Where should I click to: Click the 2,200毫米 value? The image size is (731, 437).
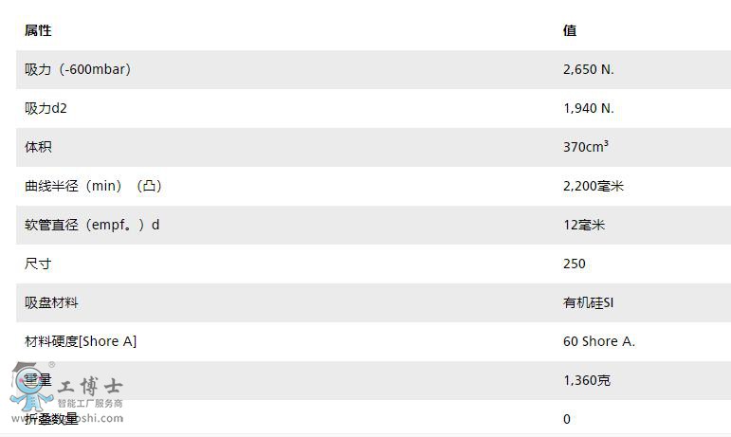(x=593, y=186)
